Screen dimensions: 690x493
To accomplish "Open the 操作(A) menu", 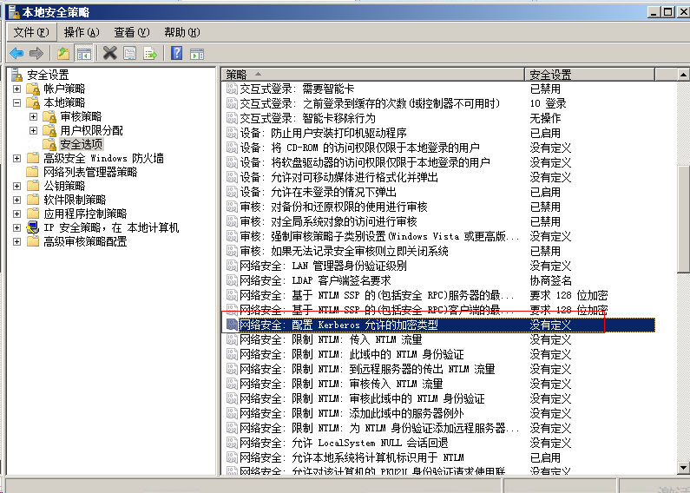I will [82, 32].
